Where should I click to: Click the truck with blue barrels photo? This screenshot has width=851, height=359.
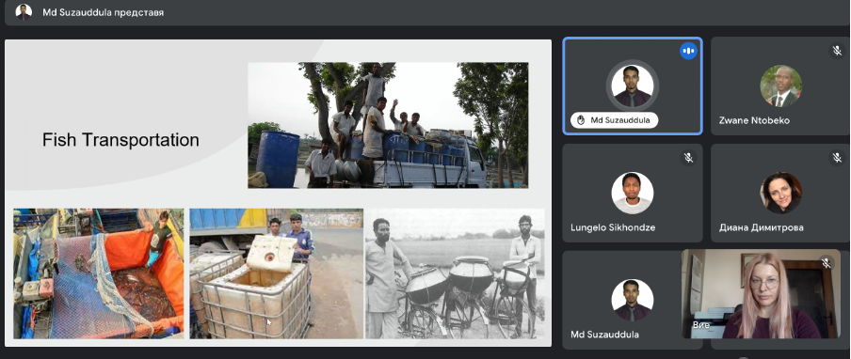(388, 125)
